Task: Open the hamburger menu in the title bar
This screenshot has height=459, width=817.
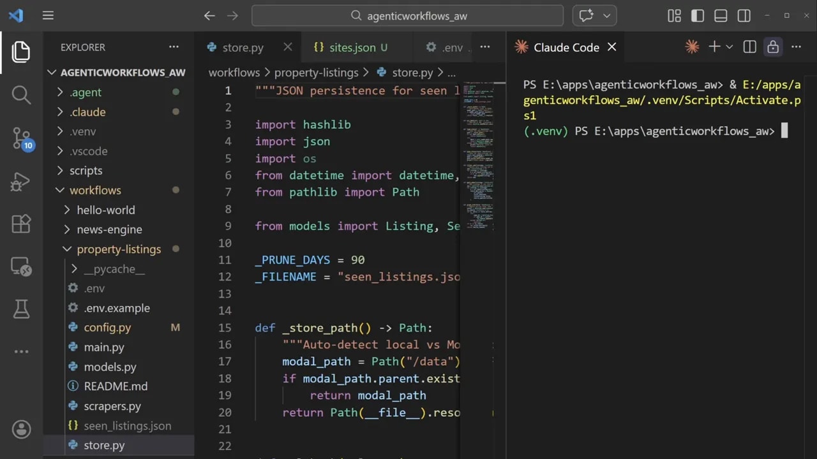Action: pyautogui.click(x=48, y=16)
